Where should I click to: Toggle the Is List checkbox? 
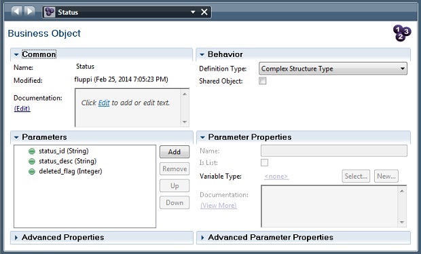pyautogui.click(x=264, y=162)
